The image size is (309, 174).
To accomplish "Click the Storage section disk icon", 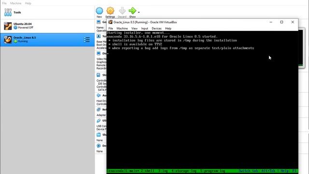I will [98, 75].
